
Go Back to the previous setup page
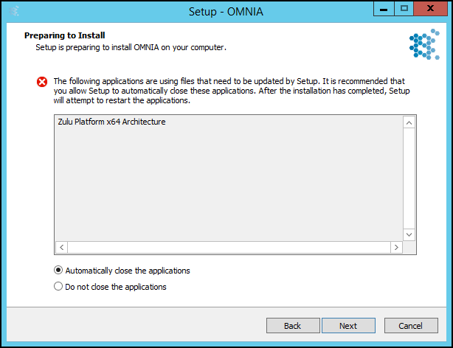[x=293, y=326]
